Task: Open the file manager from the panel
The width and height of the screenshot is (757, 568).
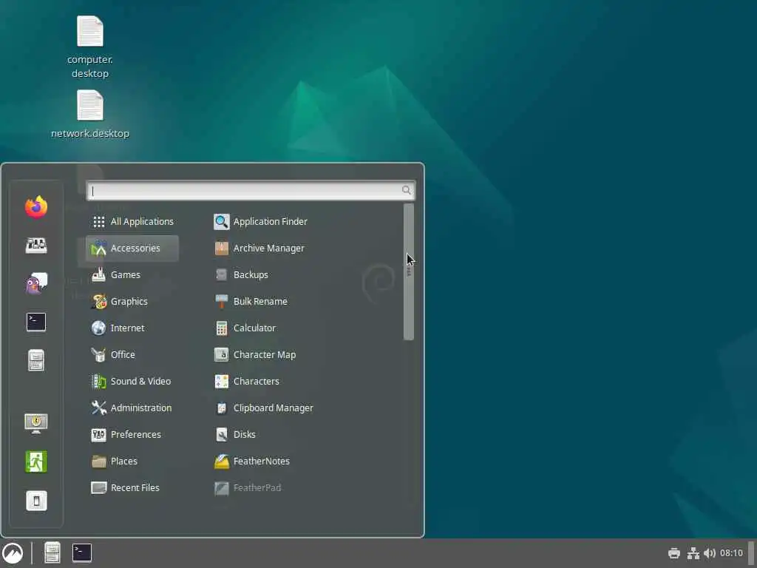Action: 52,553
